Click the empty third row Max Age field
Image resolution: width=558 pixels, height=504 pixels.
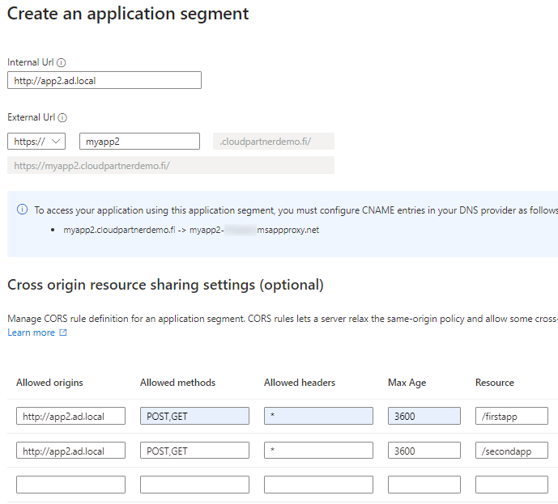pyautogui.click(x=424, y=485)
